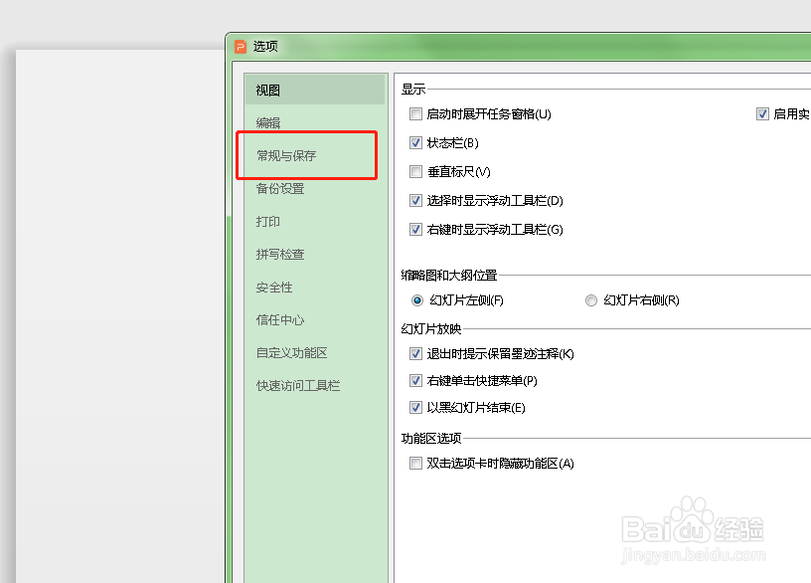
Task: Enable 垂直标尺(V) checkbox
Action: [415, 171]
